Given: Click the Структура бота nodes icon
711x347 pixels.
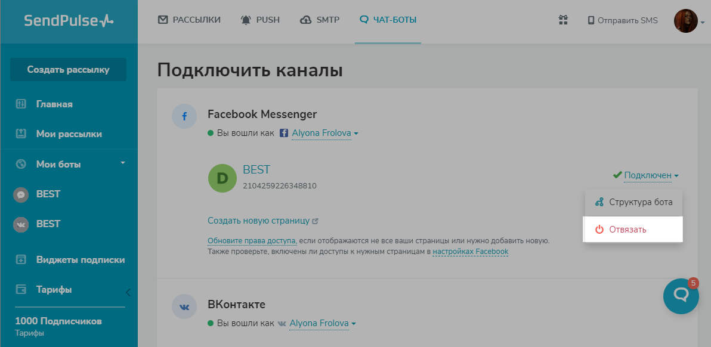Looking at the screenshot, I should pyautogui.click(x=599, y=202).
